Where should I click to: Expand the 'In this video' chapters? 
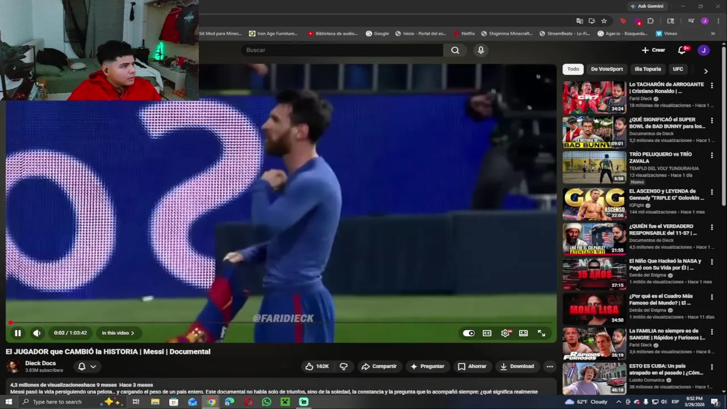[x=118, y=333]
